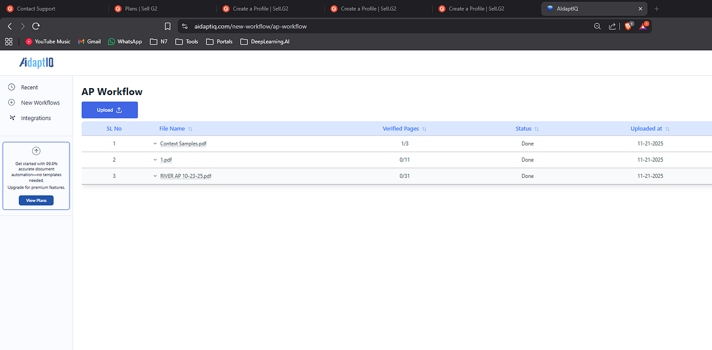Open the Brave Shields lion icon
712x350 pixels.
(x=628, y=26)
